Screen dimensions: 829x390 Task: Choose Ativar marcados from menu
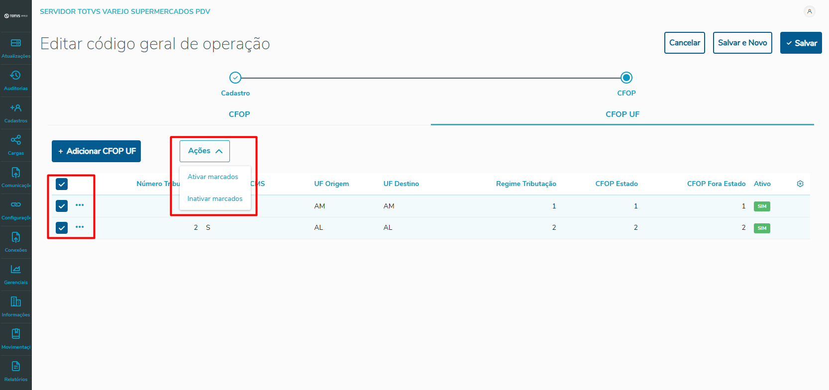pos(213,177)
